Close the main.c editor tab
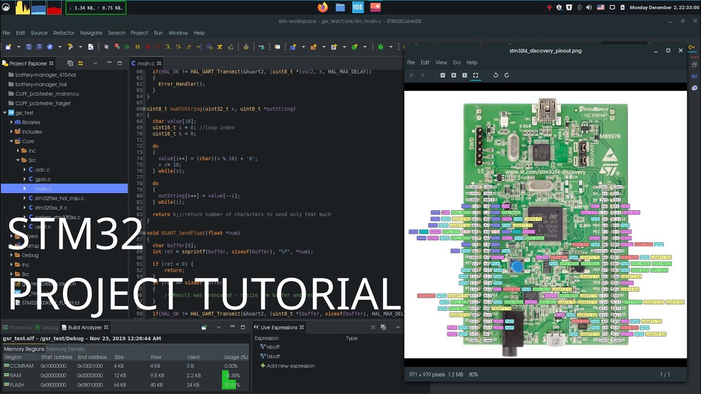This screenshot has width=701, height=394. [x=159, y=63]
